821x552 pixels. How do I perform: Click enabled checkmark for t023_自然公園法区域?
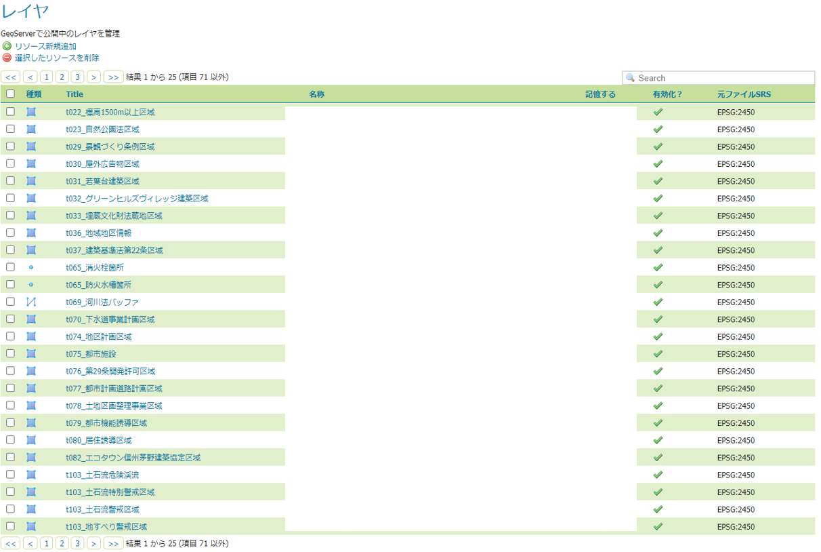657,129
